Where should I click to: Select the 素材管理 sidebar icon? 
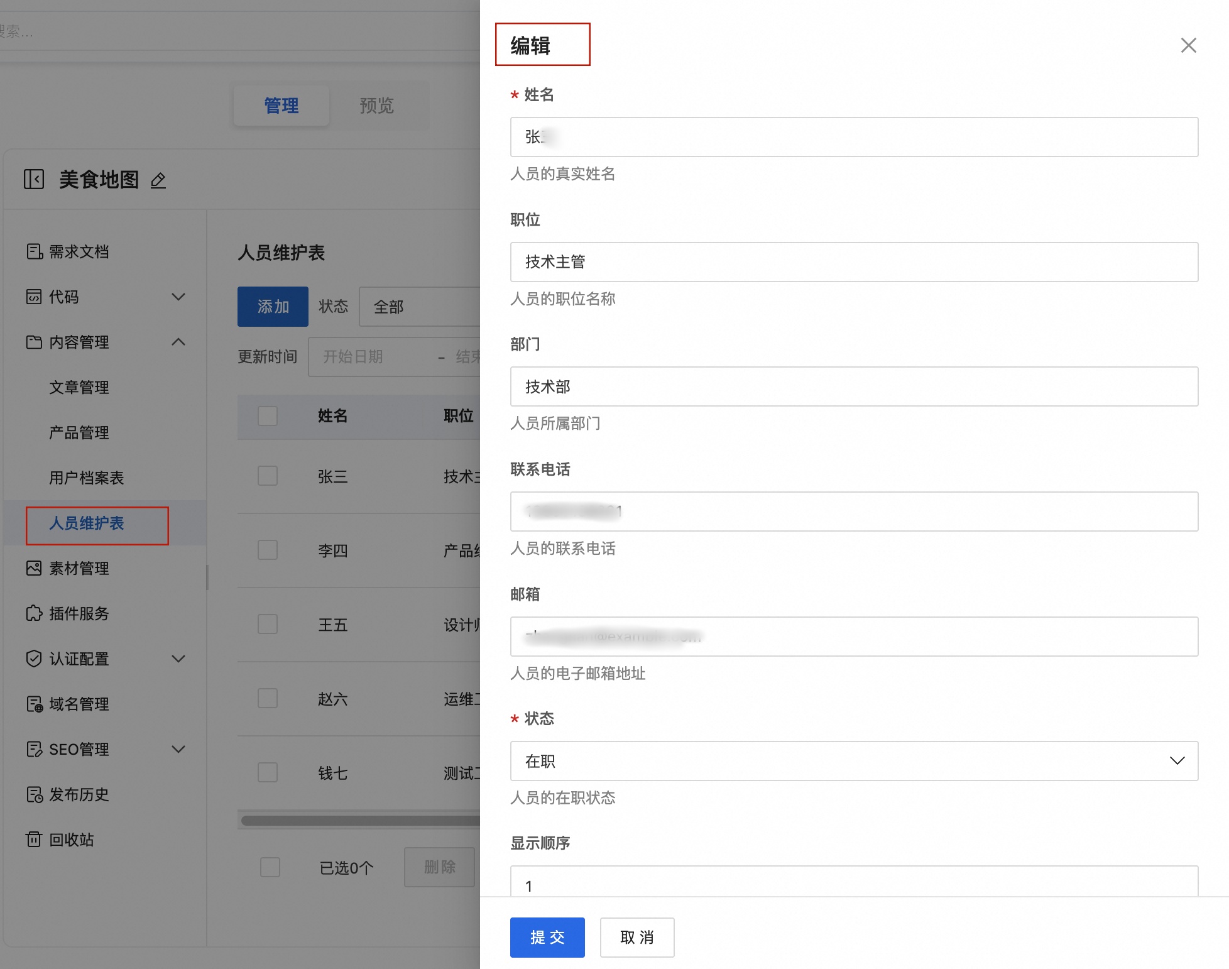click(x=35, y=568)
